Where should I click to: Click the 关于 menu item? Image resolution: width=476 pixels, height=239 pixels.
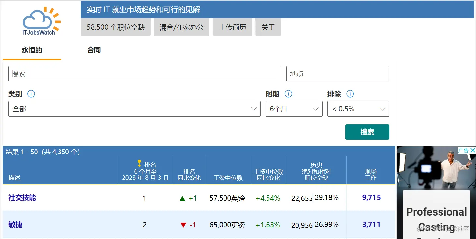(268, 27)
